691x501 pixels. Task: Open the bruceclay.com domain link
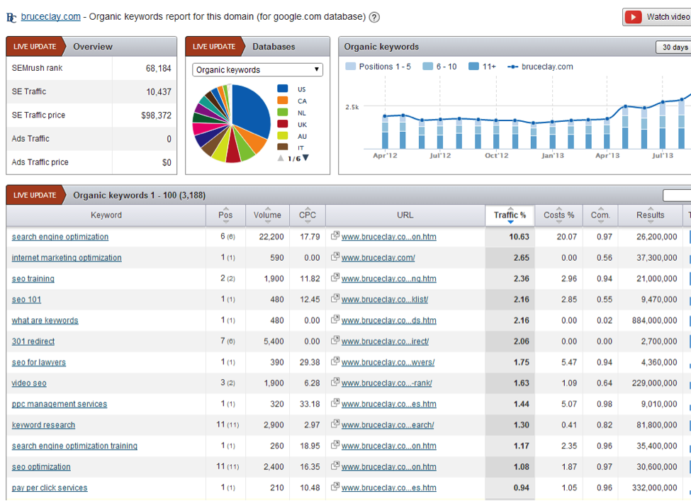pyautogui.click(x=51, y=17)
